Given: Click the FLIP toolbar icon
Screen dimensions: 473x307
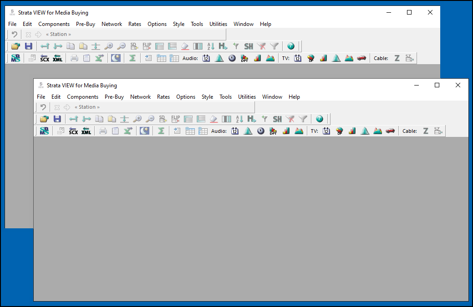Looking at the screenshot, I should [x=175, y=119].
